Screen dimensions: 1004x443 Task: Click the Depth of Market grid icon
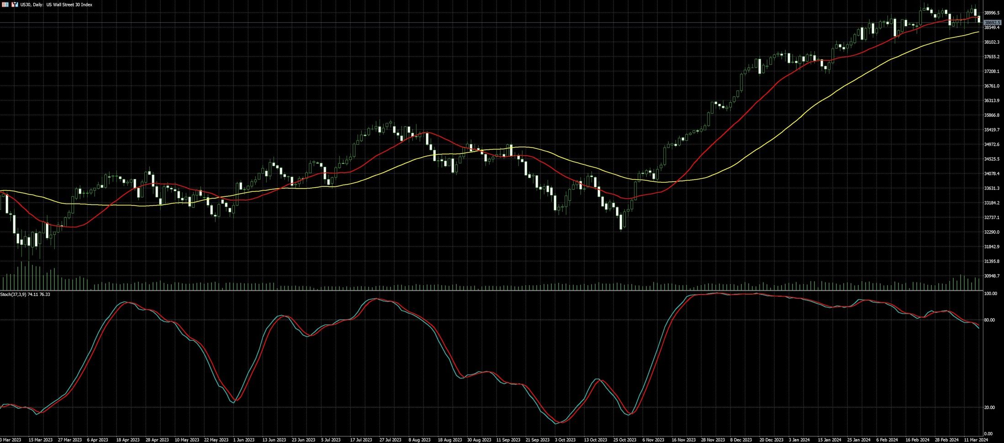(x=5, y=5)
